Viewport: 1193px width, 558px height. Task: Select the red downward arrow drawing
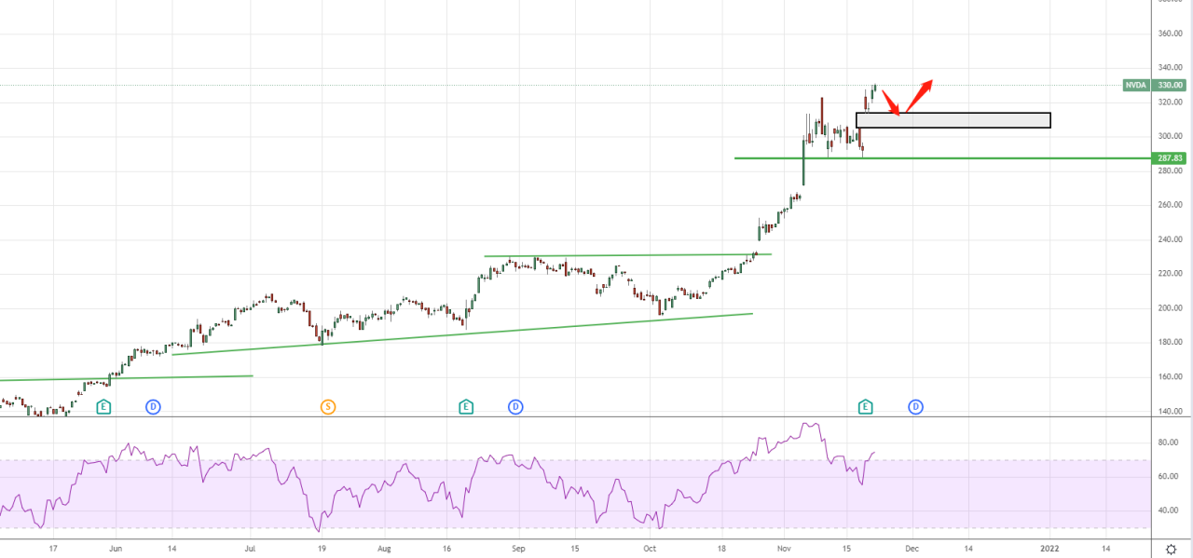[891, 102]
